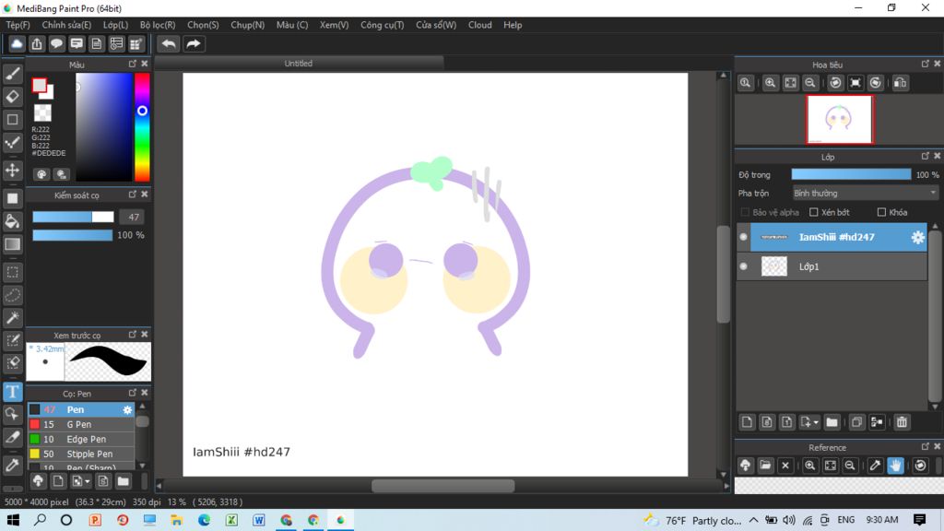Click the Navigator canvas thumbnail
This screenshot has height=531, width=944.
tap(839, 119)
